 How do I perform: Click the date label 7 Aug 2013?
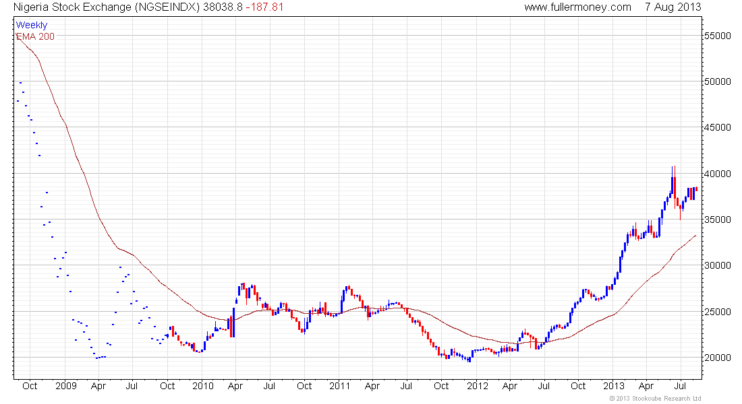coord(673,7)
